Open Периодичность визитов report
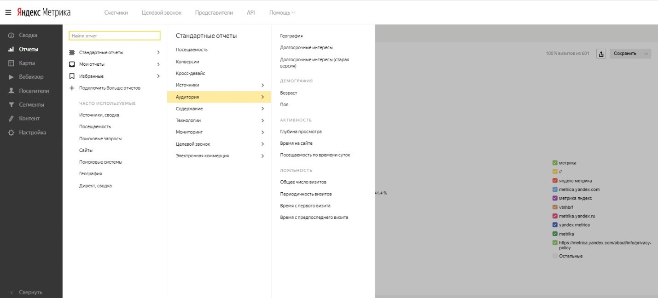The image size is (658, 298). (306, 194)
